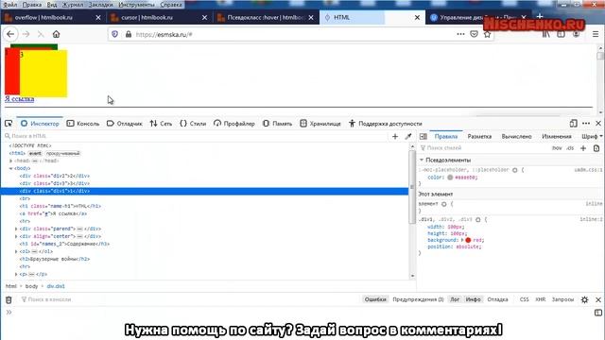Image resolution: width=605 pixels, height=340 pixels.
Task: Toggle the Отладка console filter
Action: pyautogui.click(x=497, y=299)
